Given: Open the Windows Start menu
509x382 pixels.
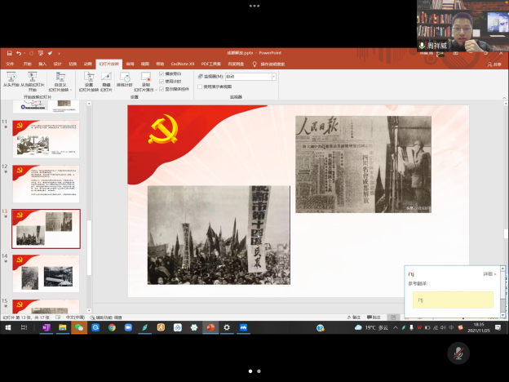Looking at the screenshot, I should (x=8, y=327).
